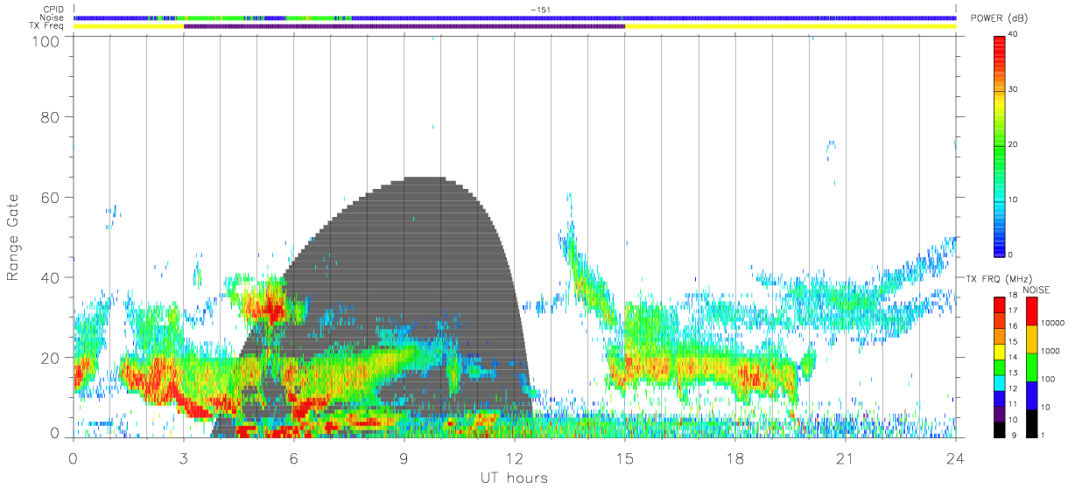Click the '60' tick on Range Gate axis
This screenshot has height=496, width=1075.
[x=52, y=198]
